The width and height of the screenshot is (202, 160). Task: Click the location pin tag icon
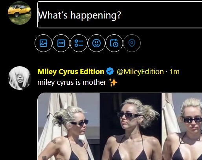[x=132, y=43]
